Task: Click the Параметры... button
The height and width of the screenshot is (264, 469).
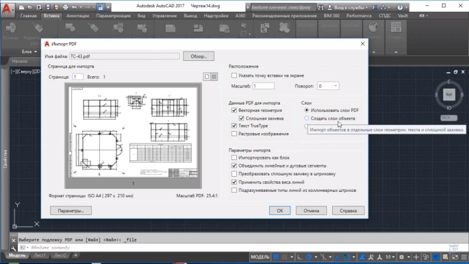Action: coord(71,210)
